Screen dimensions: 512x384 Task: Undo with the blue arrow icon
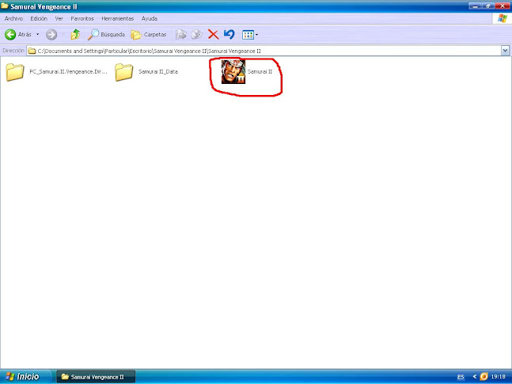pyautogui.click(x=229, y=34)
